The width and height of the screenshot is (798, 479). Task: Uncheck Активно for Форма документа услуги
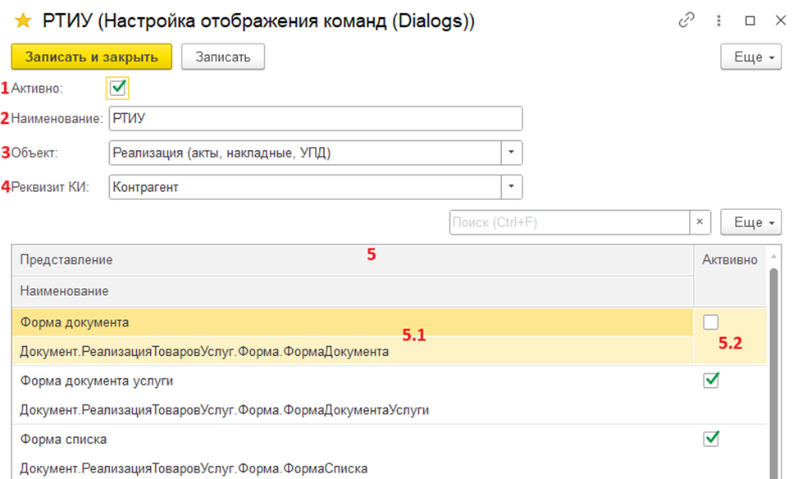pyautogui.click(x=711, y=380)
